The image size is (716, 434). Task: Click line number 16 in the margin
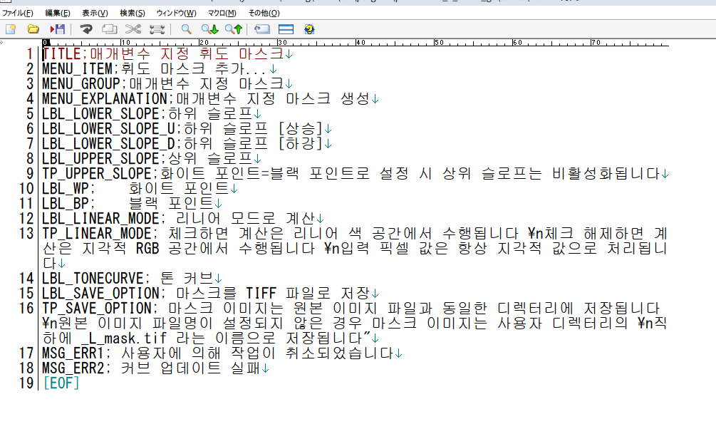click(x=26, y=309)
